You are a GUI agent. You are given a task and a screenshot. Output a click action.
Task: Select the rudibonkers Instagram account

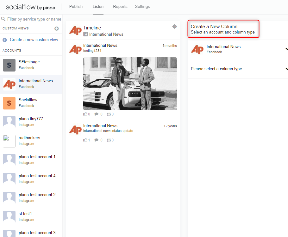[x=31, y=141]
